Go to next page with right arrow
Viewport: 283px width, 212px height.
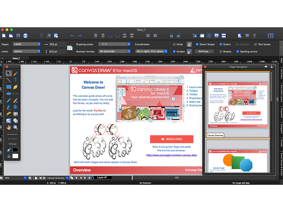point(85,178)
